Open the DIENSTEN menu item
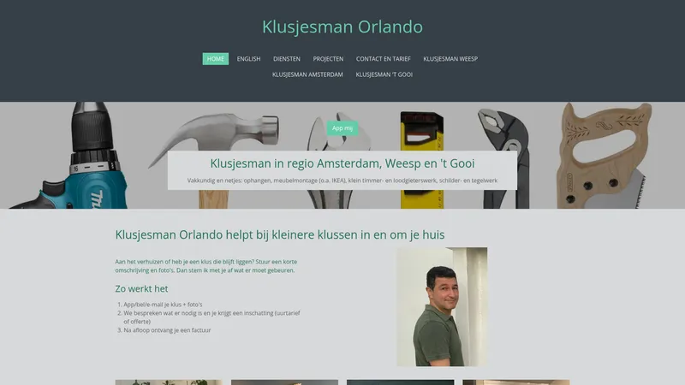 coord(287,59)
